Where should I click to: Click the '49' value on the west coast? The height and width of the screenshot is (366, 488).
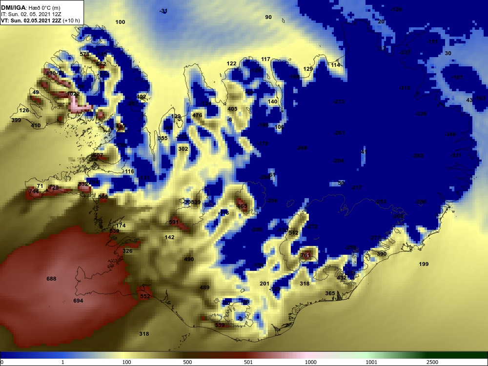(x=36, y=92)
